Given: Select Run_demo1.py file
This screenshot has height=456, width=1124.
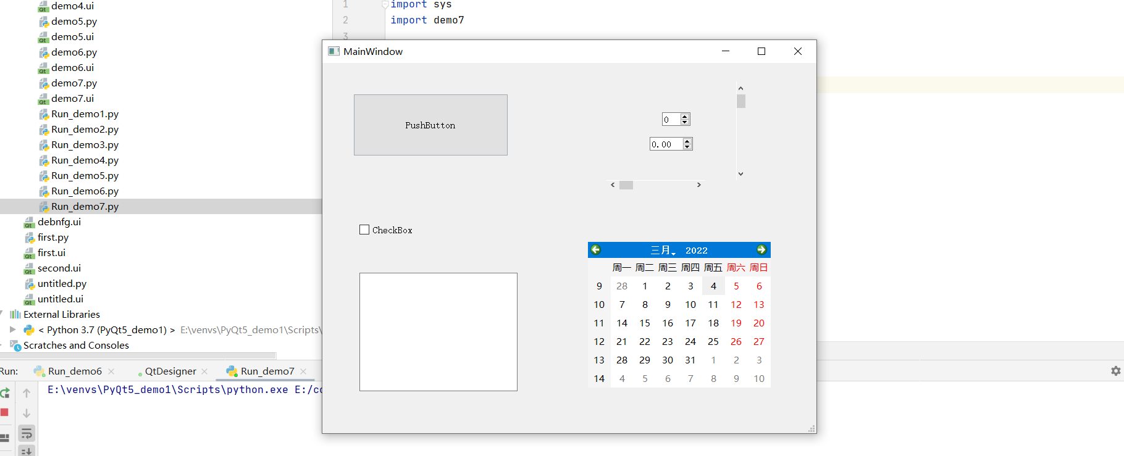Looking at the screenshot, I should (85, 114).
